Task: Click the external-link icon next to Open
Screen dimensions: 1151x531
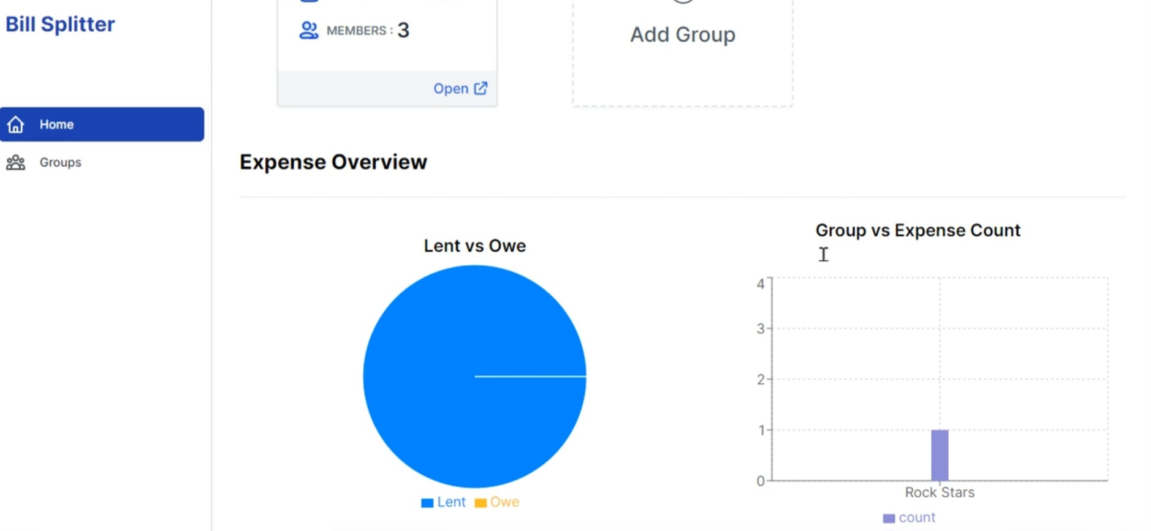Action: click(x=481, y=88)
